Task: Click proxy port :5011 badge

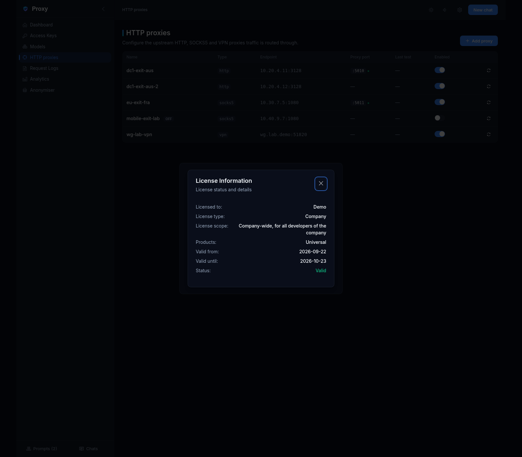Action: 358,103
